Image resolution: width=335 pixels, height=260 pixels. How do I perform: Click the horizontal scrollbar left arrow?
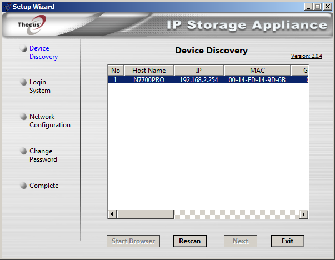112,214
